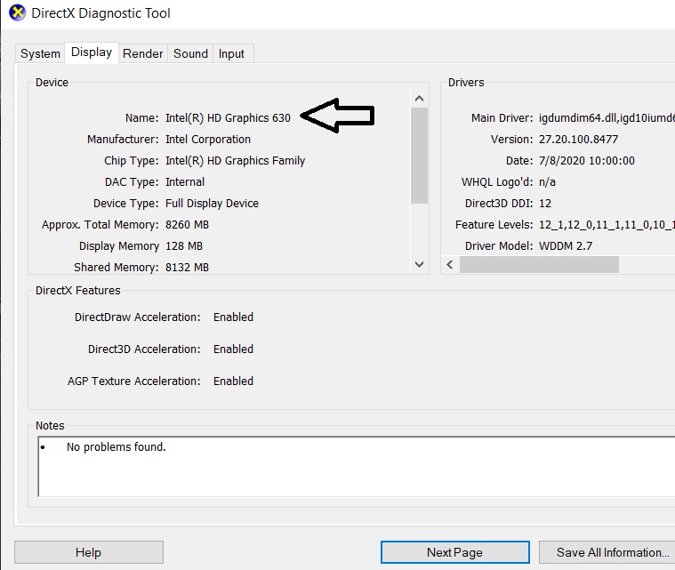Click the Feature Levels value list
The image size is (675, 570).
[x=607, y=225]
